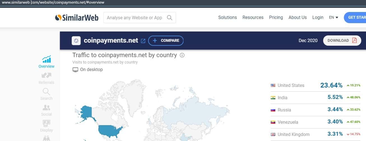Click the 3.44% traffic share value
The height and width of the screenshot is (141, 366).
point(335,110)
